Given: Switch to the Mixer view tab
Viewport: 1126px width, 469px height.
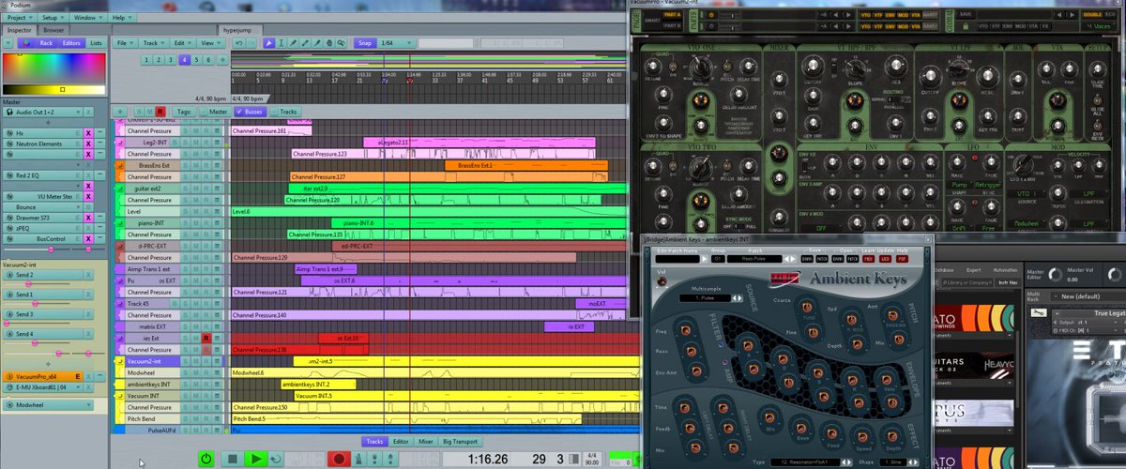Looking at the screenshot, I should click(x=425, y=441).
